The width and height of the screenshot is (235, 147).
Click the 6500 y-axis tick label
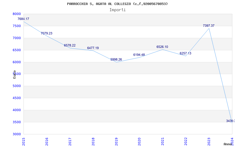pyautogui.click(x=17, y=50)
